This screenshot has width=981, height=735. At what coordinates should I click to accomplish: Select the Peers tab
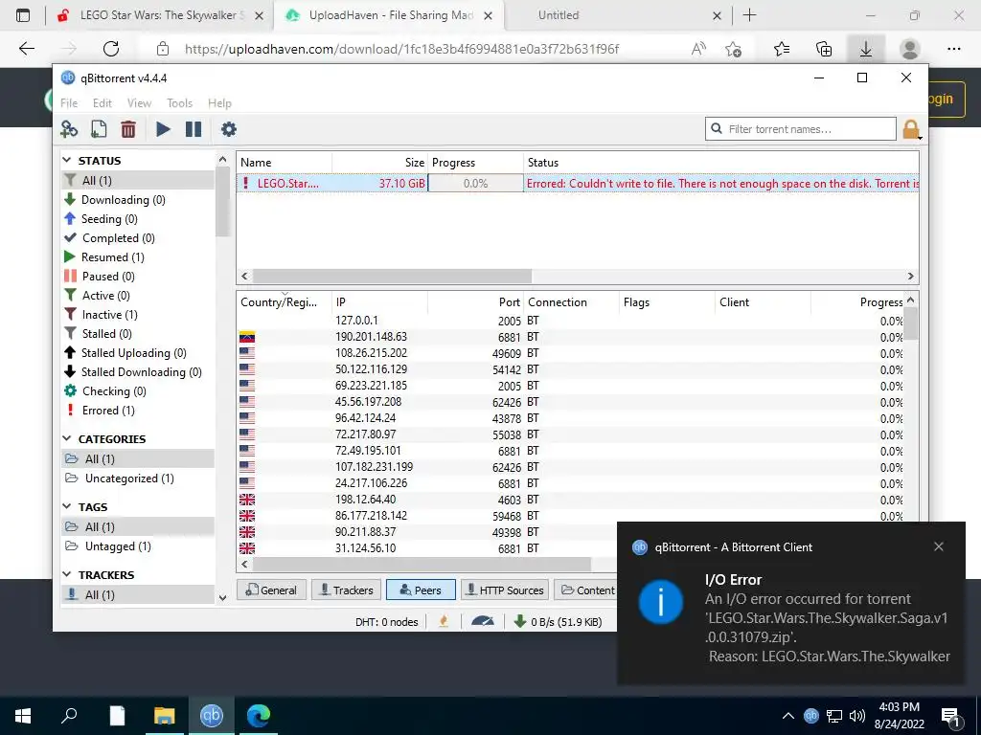tap(420, 590)
